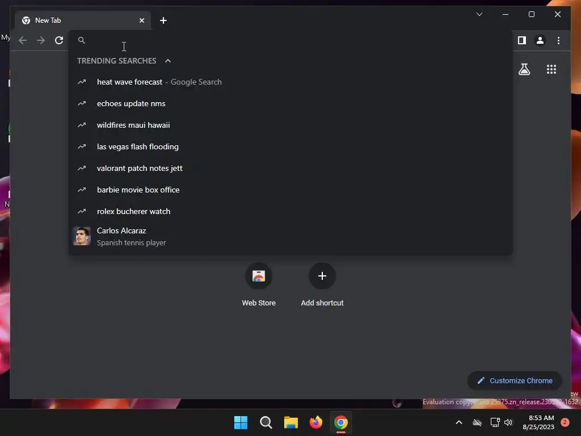Reload the page with the refresh icon
The width and height of the screenshot is (581, 436).
(x=59, y=40)
